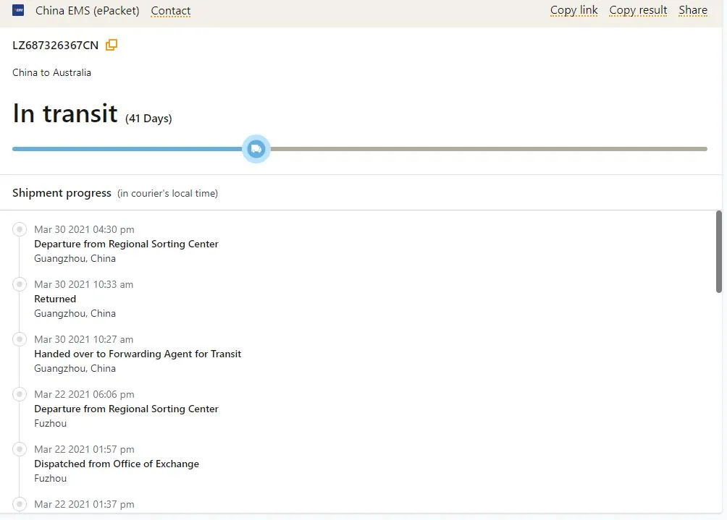
Task: Click Dispatched from Office of Exchange entry
Action: point(117,464)
